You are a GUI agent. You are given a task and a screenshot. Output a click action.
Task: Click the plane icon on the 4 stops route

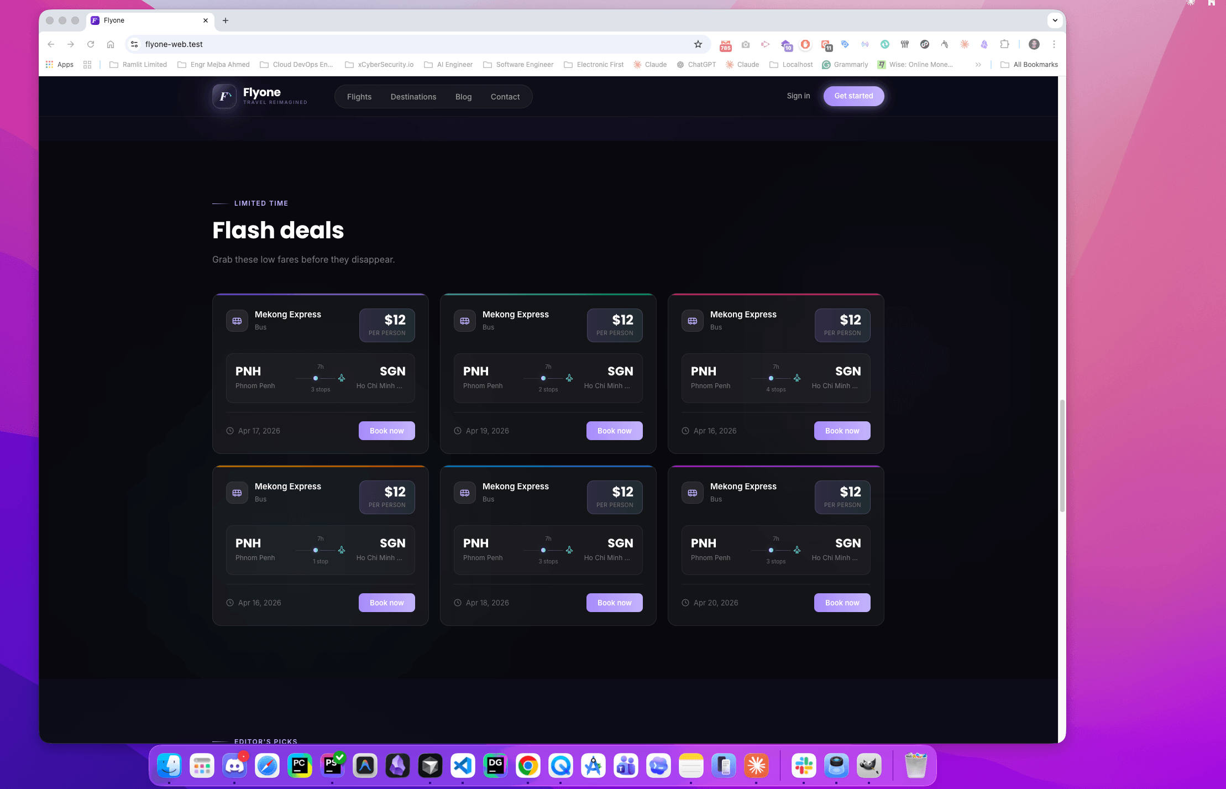pos(797,378)
